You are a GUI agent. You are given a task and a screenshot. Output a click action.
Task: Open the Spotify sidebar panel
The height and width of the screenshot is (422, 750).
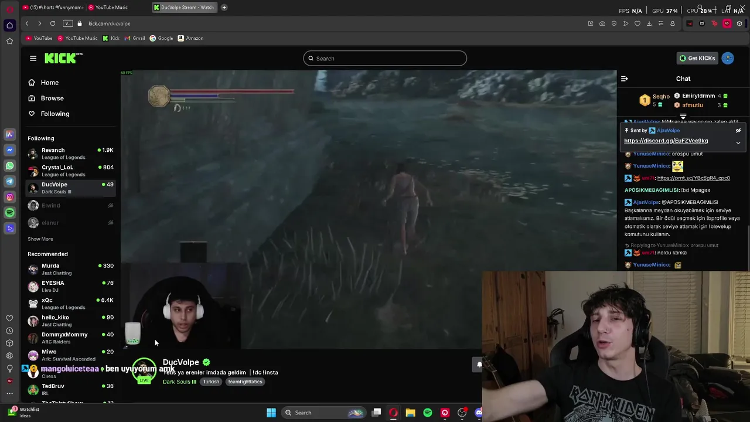point(9,213)
